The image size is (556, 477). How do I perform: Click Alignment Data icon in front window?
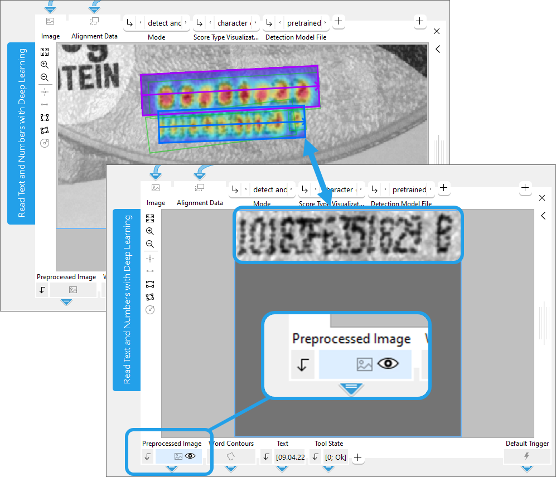(x=200, y=188)
